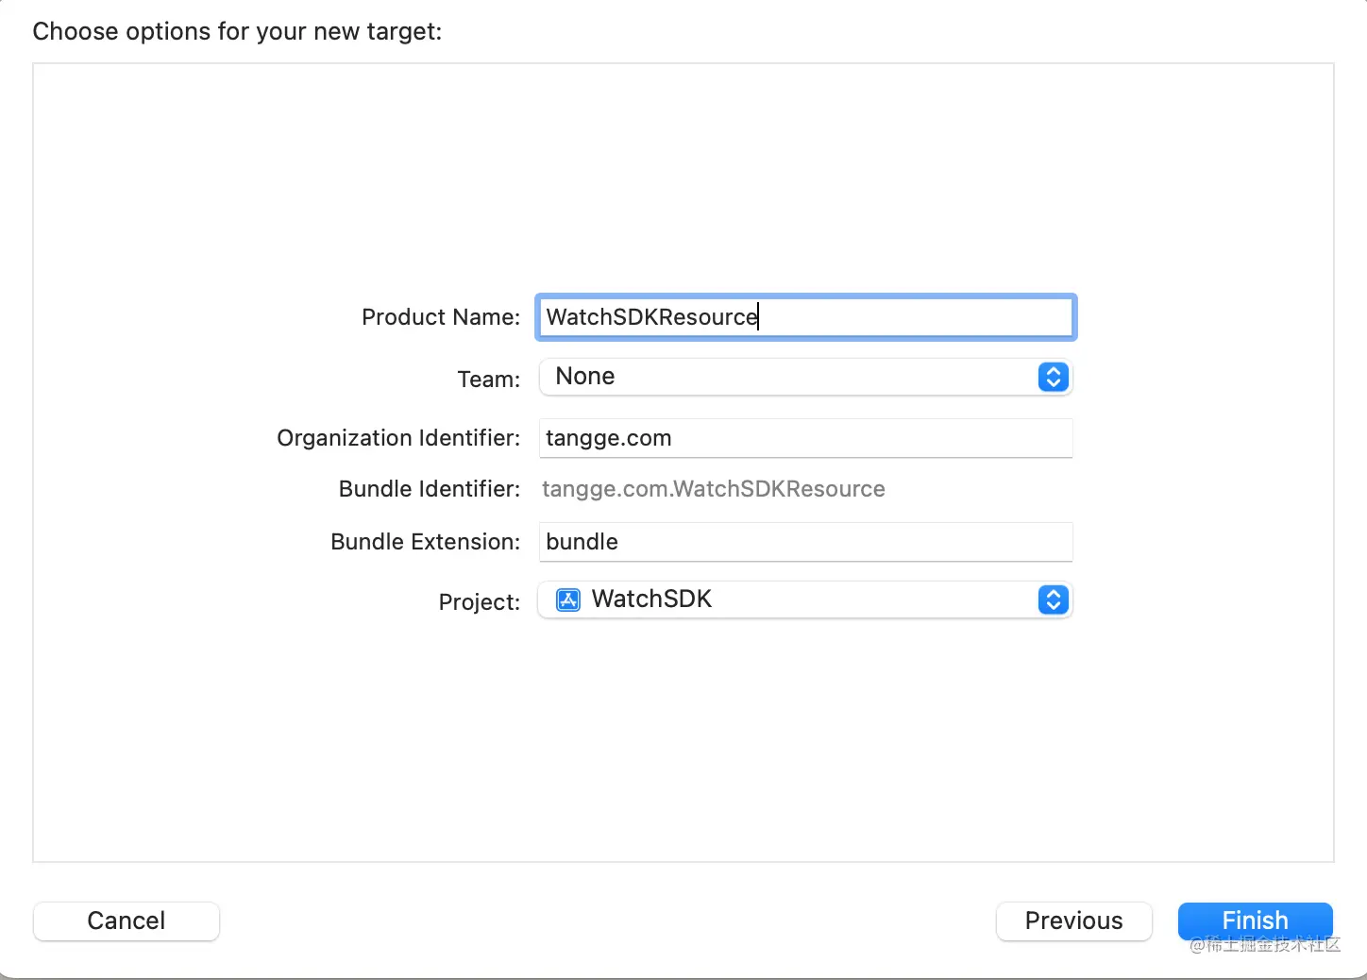1367x980 pixels.
Task: Click the Xcode project icon beside WatchSDK
Action: tap(568, 600)
